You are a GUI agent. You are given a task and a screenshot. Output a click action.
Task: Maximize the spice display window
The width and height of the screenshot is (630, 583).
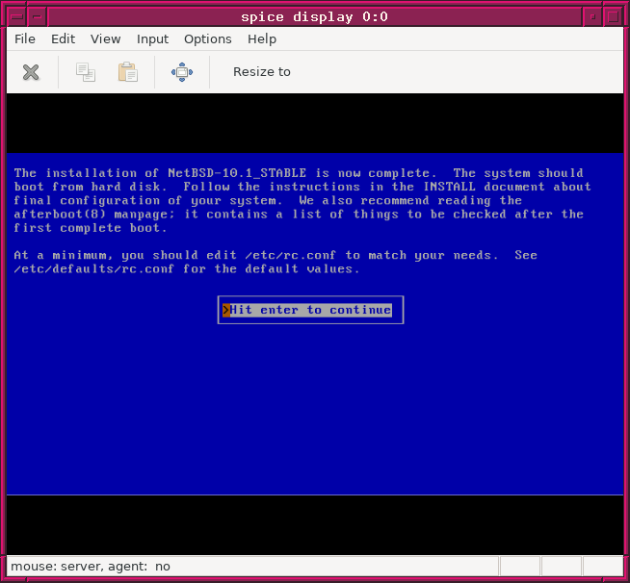(x=612, y=16)
